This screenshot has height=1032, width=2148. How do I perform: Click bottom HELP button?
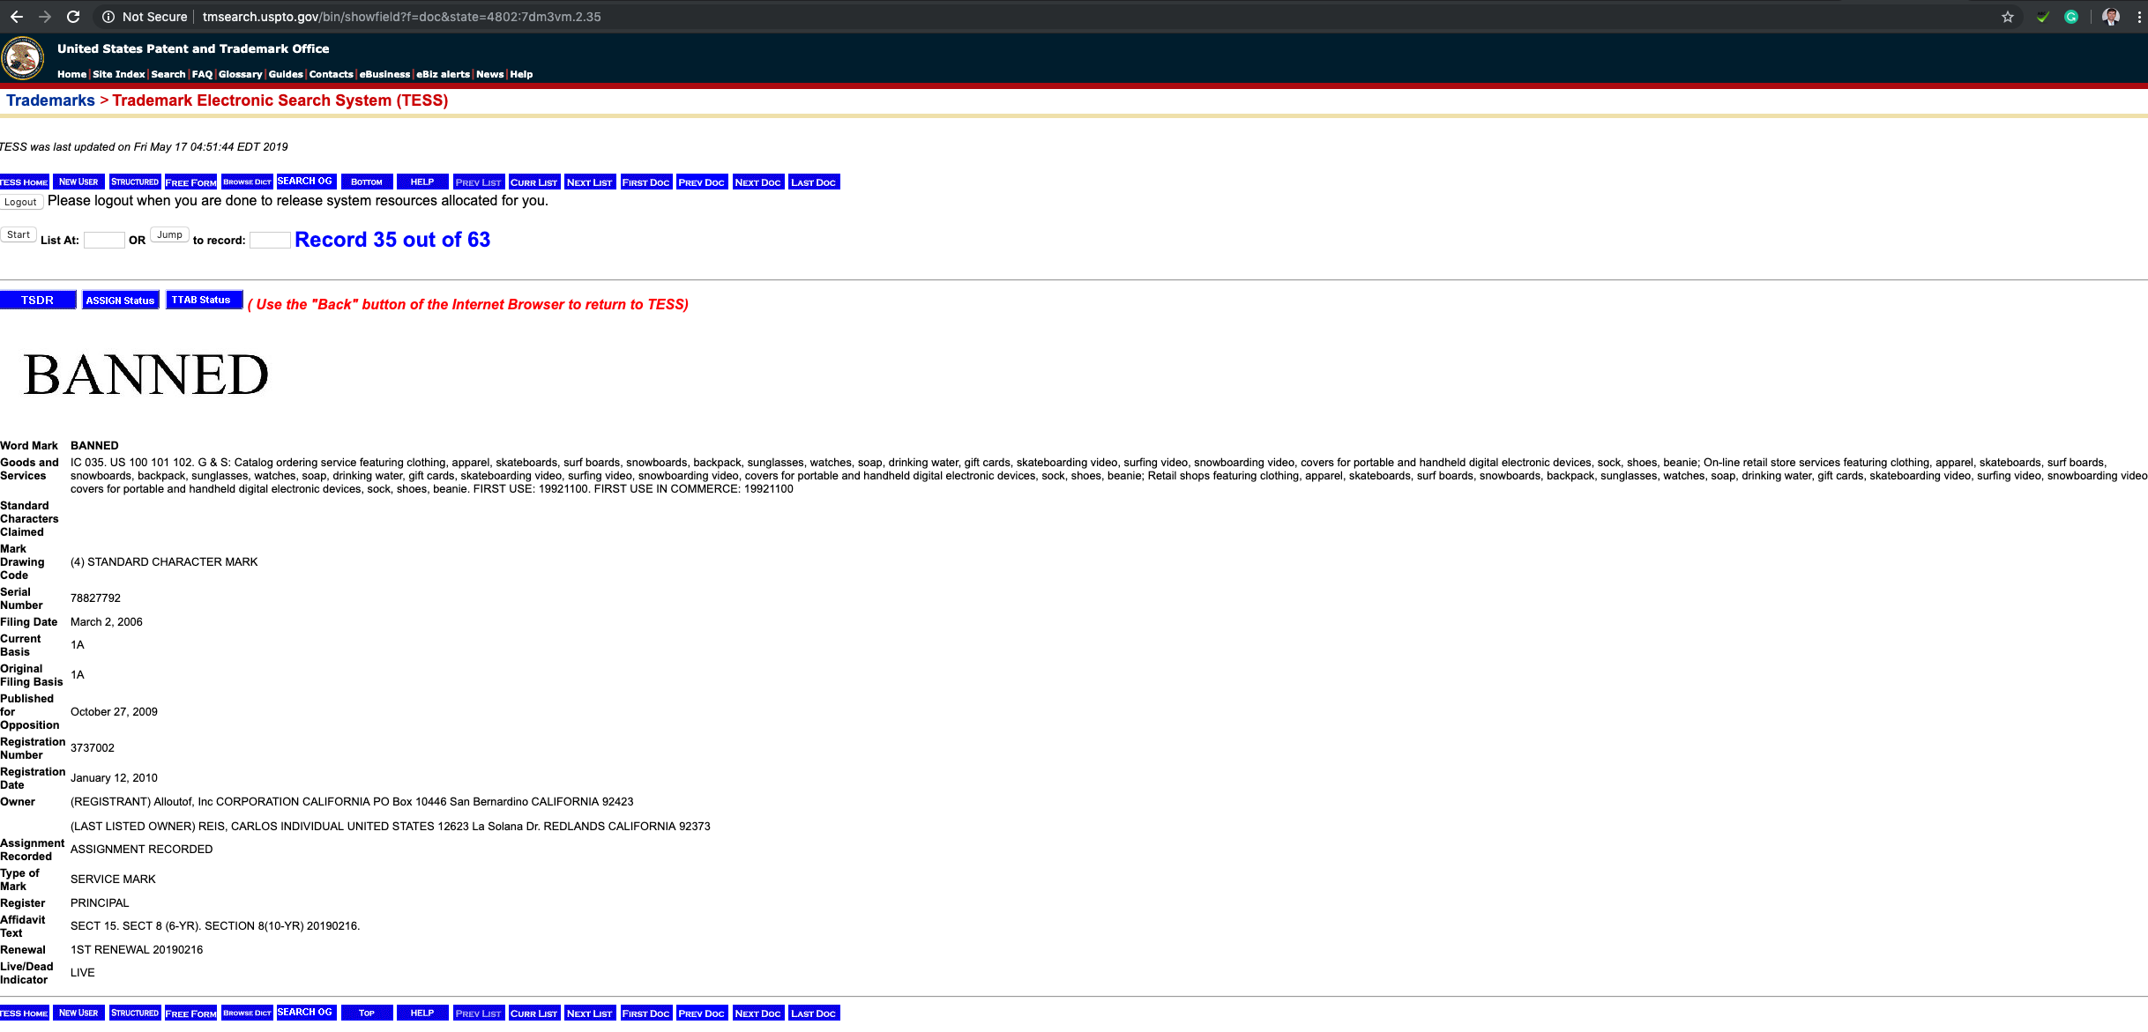pyautogui.click(x=422, y=1013)
